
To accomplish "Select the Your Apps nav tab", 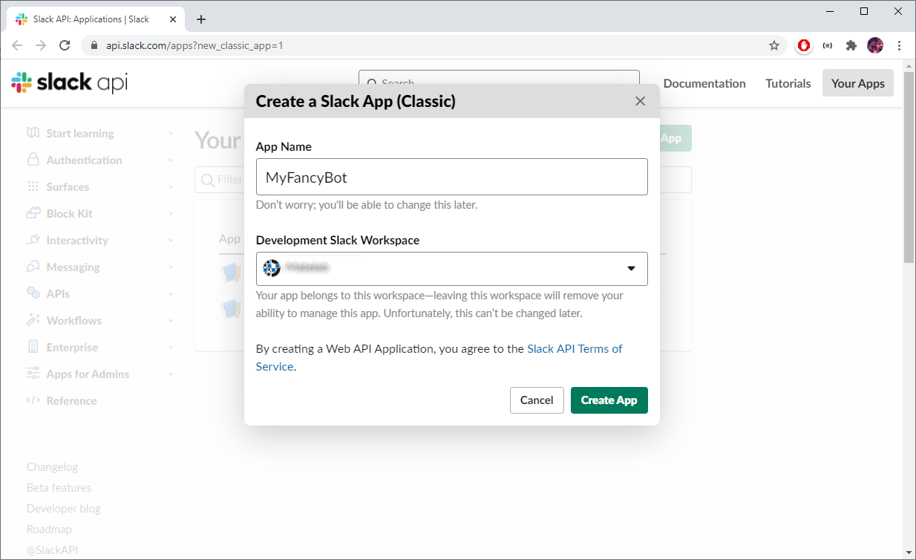I will 857,83.
